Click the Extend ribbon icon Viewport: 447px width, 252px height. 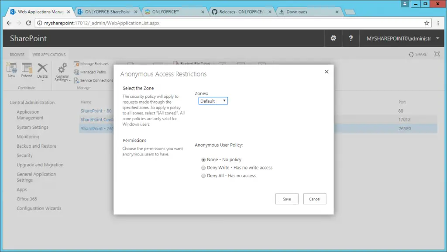pos(27,70)
